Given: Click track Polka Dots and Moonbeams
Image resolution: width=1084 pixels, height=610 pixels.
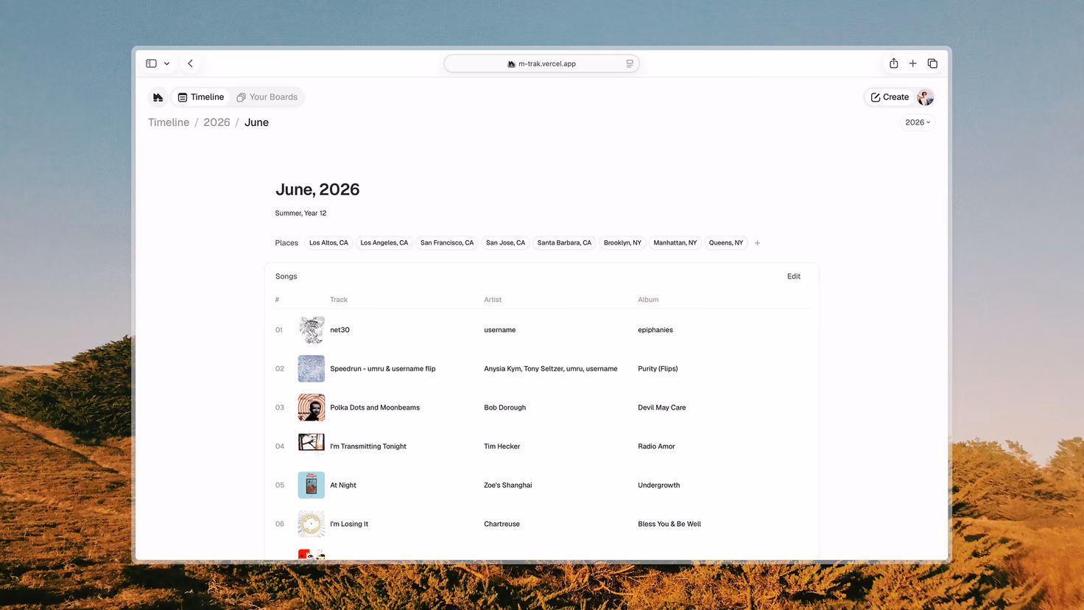Looking at the screenshot, I should [375, 407].
